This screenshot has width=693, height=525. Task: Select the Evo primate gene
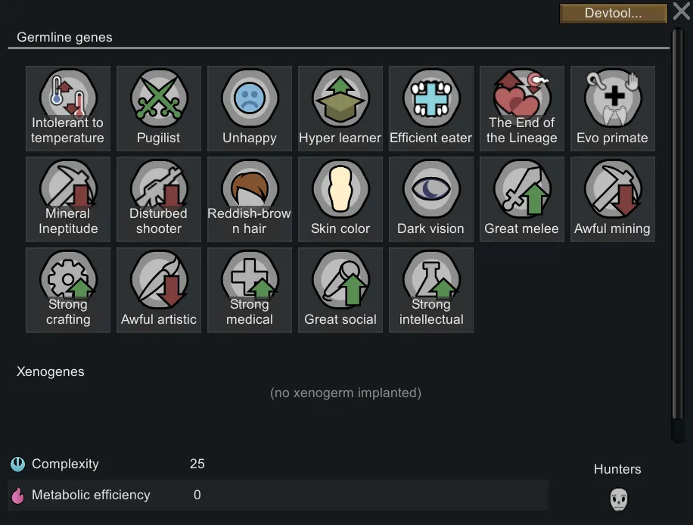click(613, 109)
